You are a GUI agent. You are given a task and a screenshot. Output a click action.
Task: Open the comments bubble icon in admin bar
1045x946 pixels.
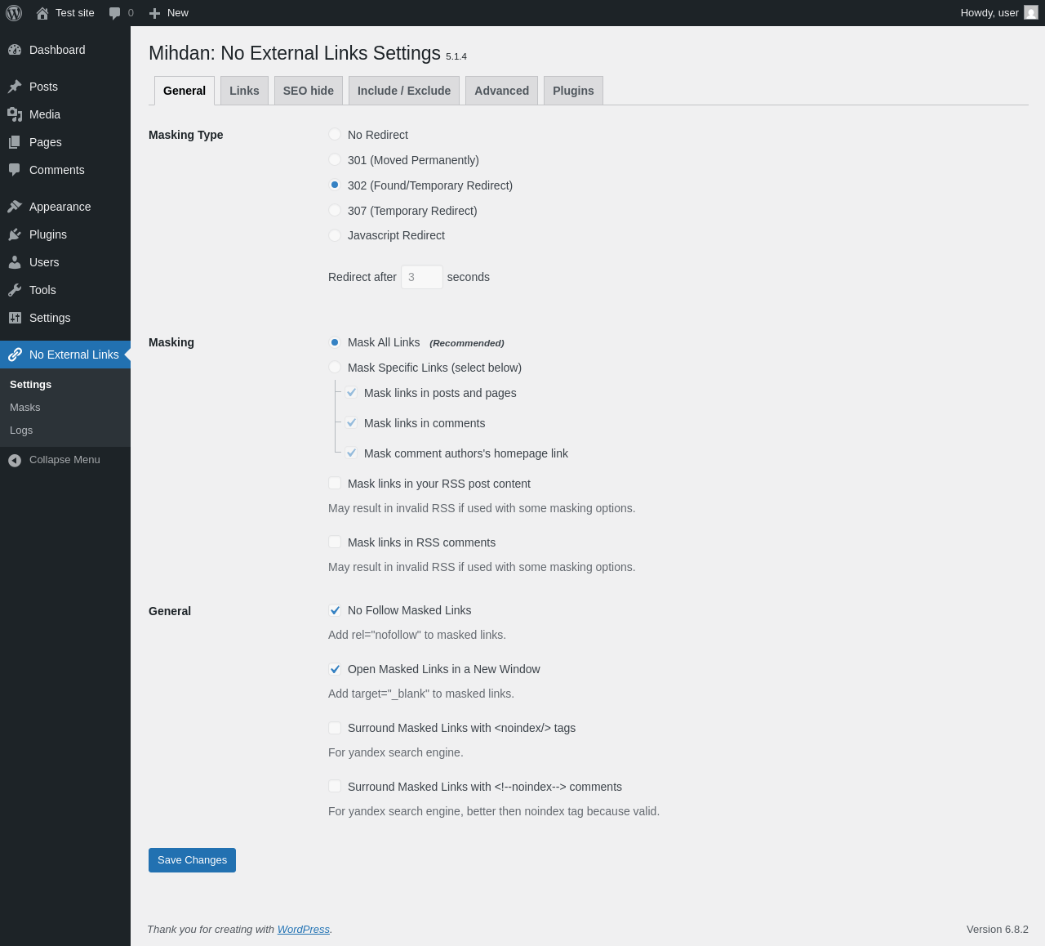(115, 13)
